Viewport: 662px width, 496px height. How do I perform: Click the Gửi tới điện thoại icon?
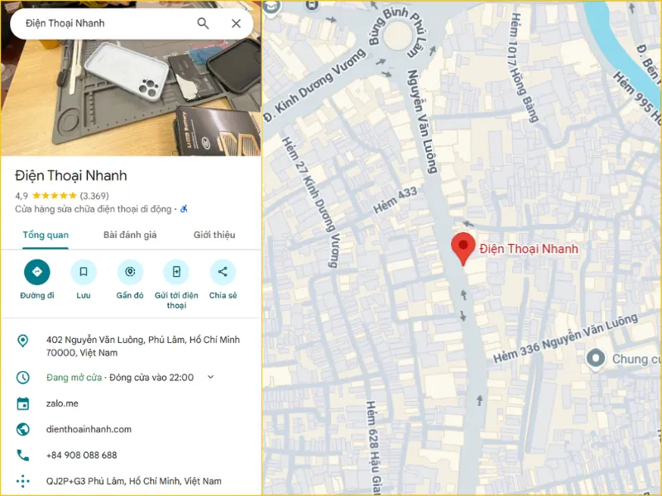[176, 272]
